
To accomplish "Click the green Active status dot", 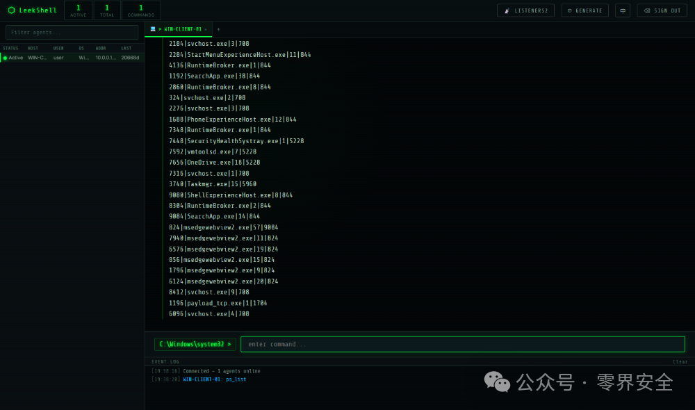I will [x=5, y=58].
